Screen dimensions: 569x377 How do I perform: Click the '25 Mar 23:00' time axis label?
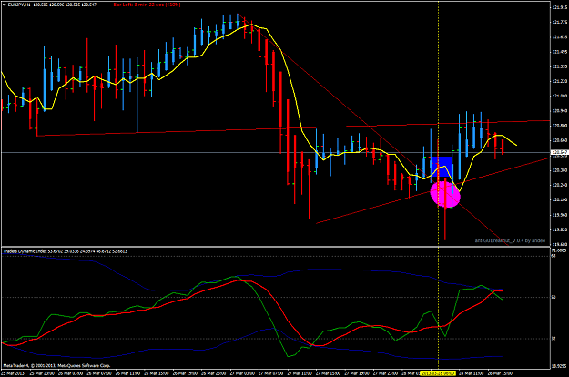tap(42, 373)
